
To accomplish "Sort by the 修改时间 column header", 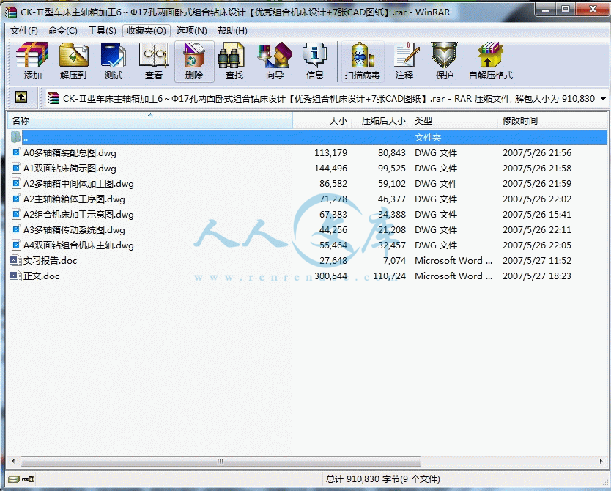I will pos(552,120).
